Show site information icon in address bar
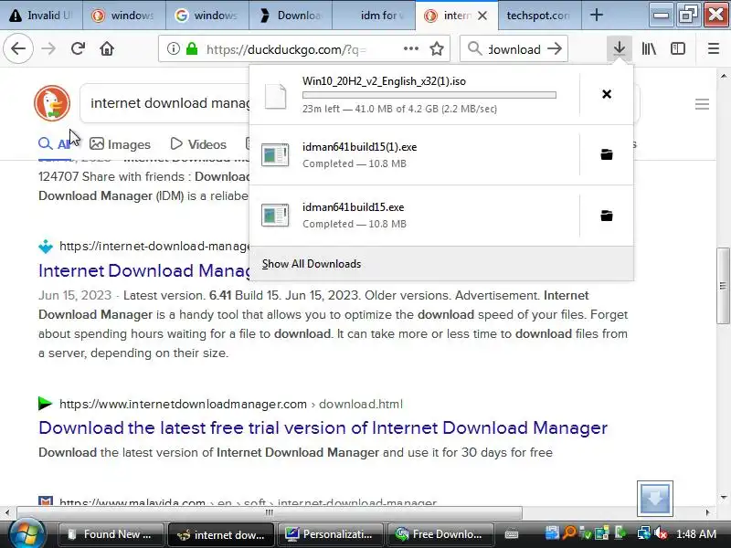The height and width of the screenshot is (548, 731). 174,48
